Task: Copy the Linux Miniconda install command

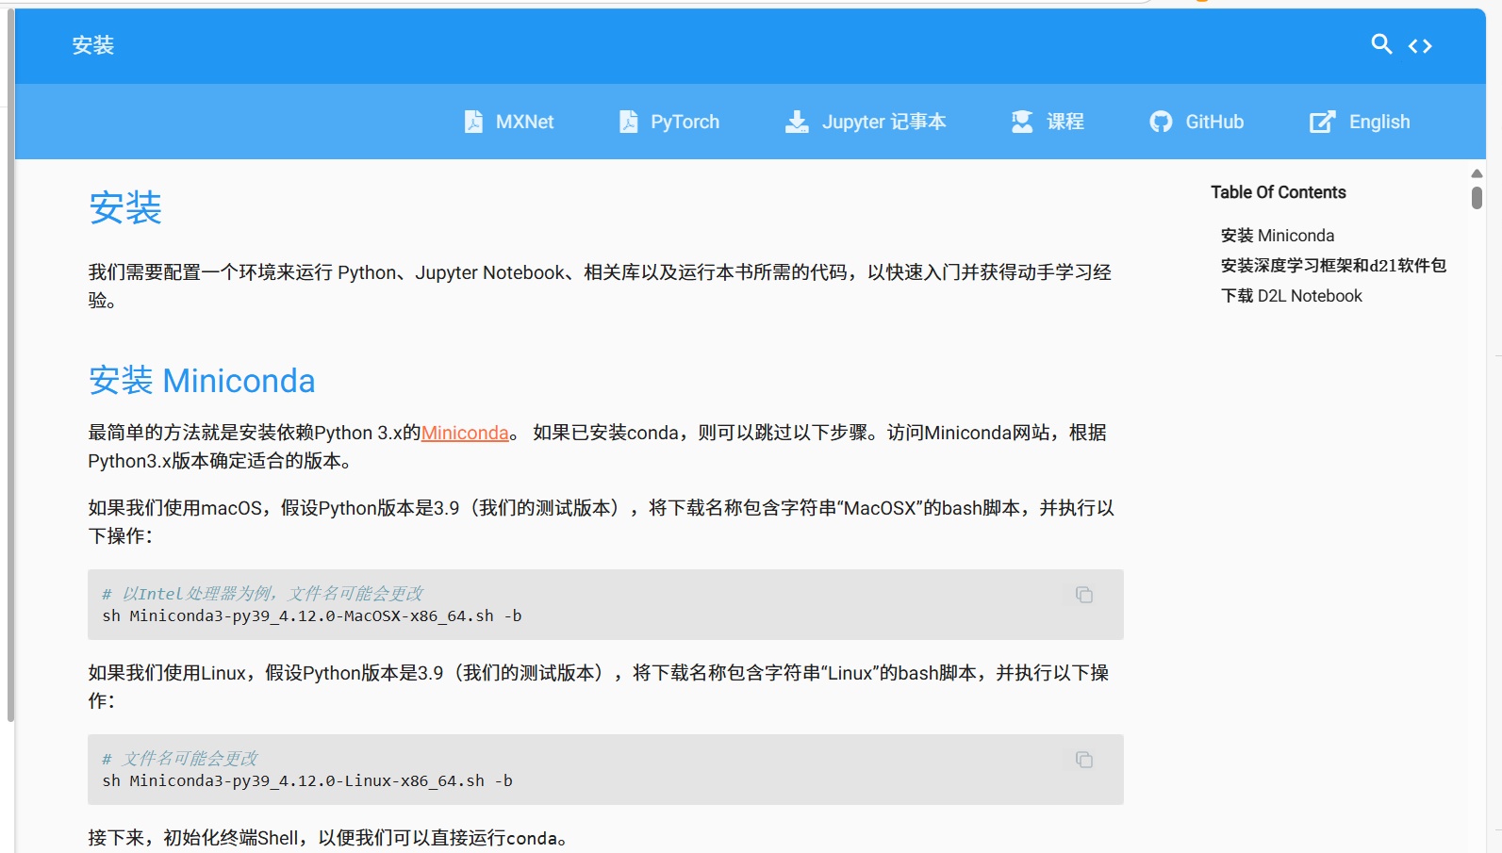Action: pyautogui.click(x=1084, y=760)
